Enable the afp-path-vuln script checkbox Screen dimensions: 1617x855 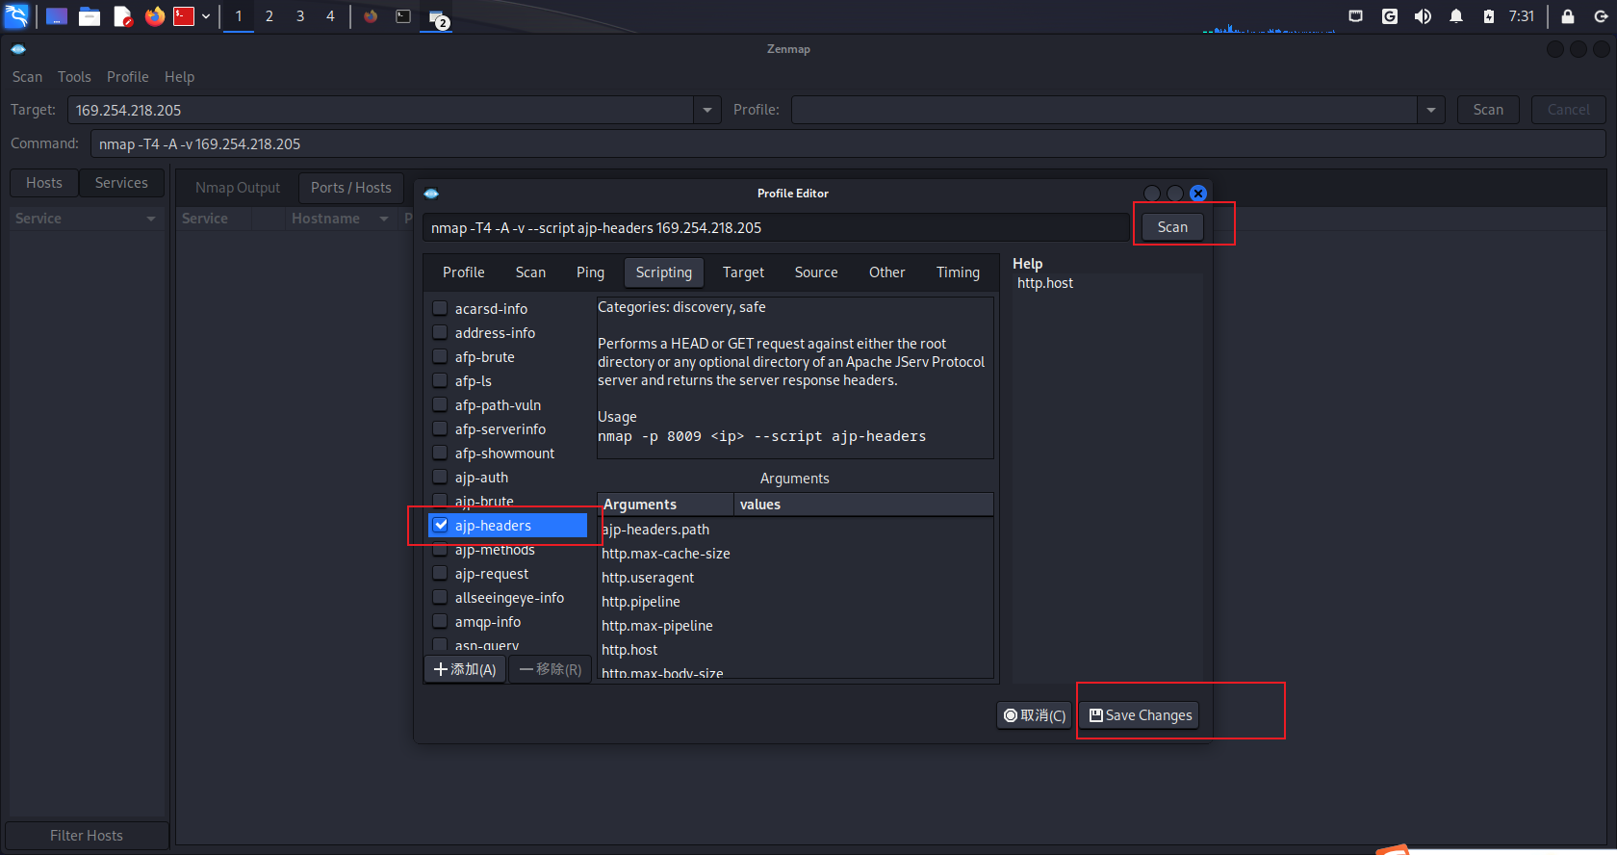tap(440, 404)
